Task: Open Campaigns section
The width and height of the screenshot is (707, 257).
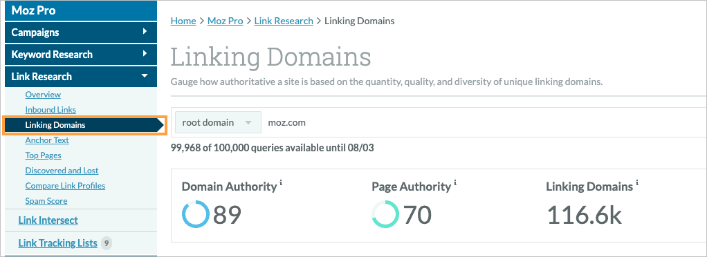Action: click(81, 32)
